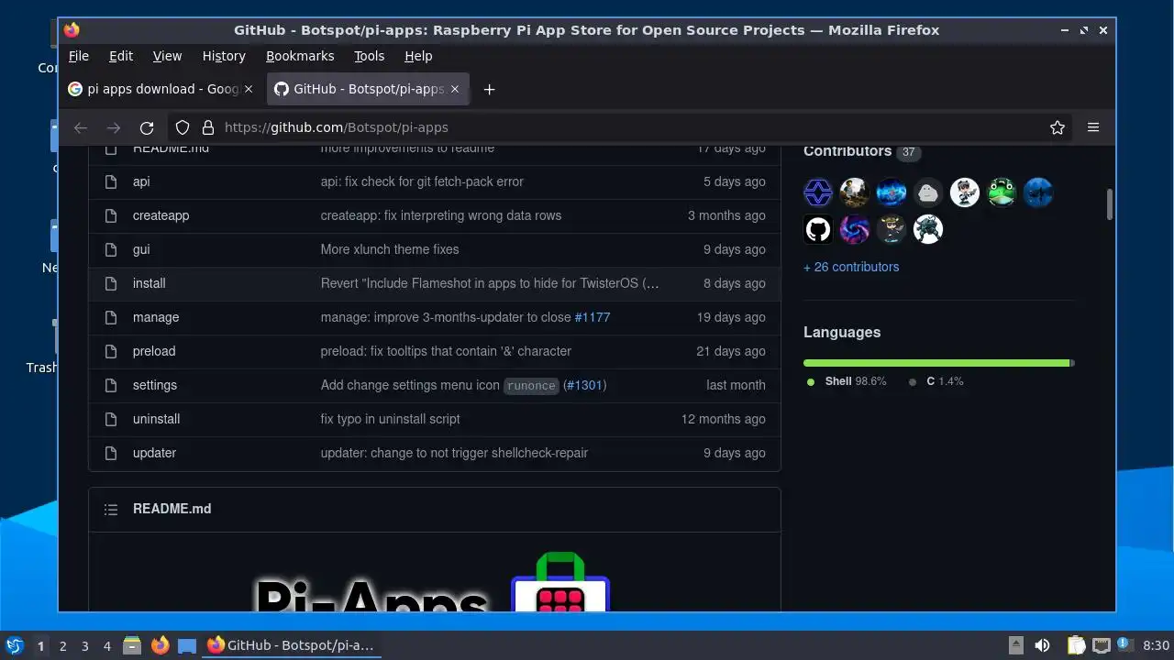Click the show desktop panel icon
The height and width of the screenshot is (660, 1174).
[x=187, y=645]
